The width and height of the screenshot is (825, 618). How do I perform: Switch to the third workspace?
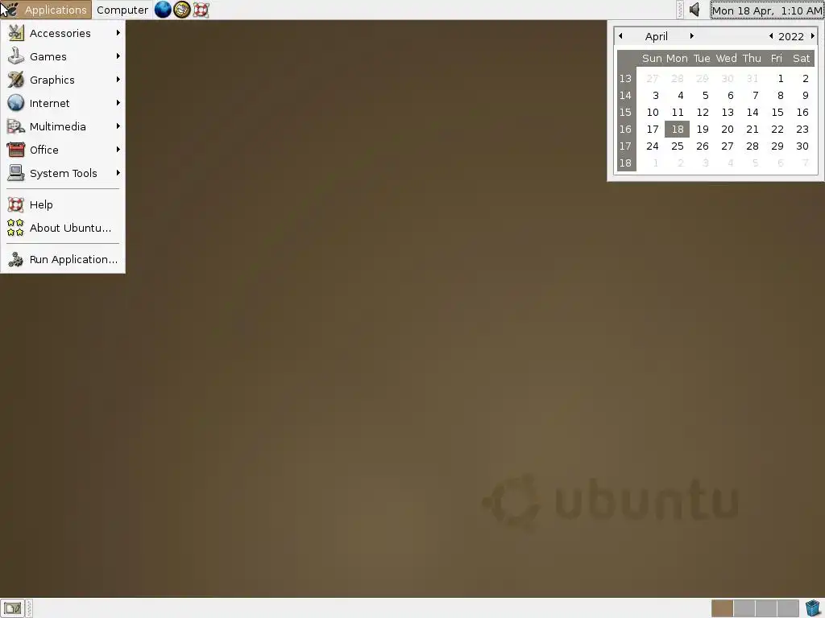pyautogui.click(x=766, y=608)
